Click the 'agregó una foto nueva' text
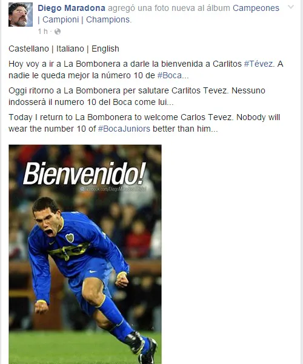This screenshot has width=303, height=364. (x=169, y=8)
